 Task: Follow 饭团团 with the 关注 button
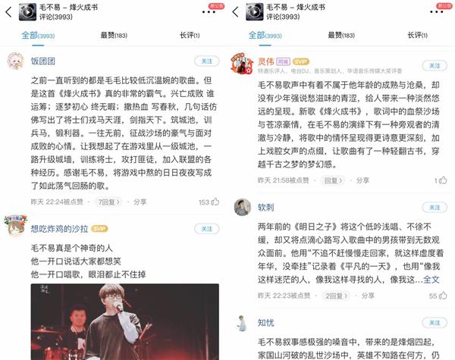point(207,61)
